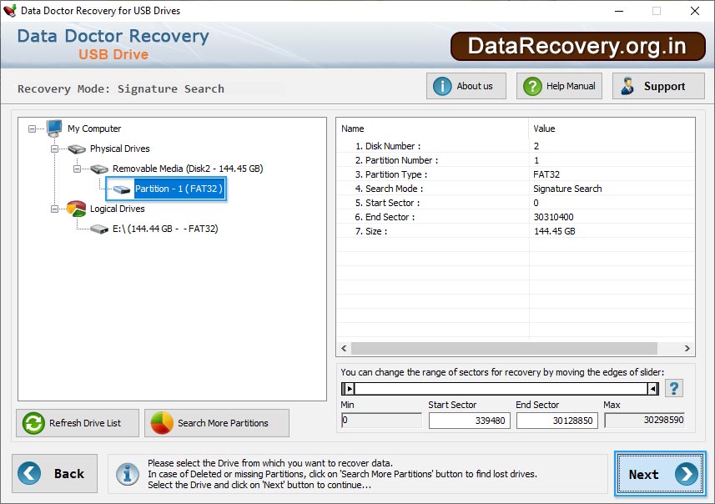Open the About us dialog
Image resolution: width=715 pixels, height=504 pixels.
pyautogui.click(x=466, y=86)
